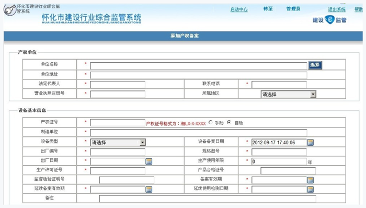Open the 启动中心 link
Screen dimensions: 366x208
click(x=239, y=9)
